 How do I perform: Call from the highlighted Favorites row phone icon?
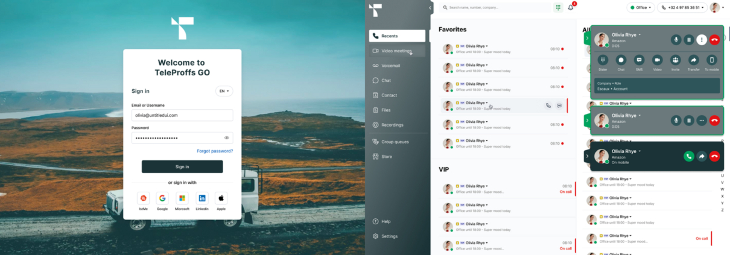tap(548, 105)
